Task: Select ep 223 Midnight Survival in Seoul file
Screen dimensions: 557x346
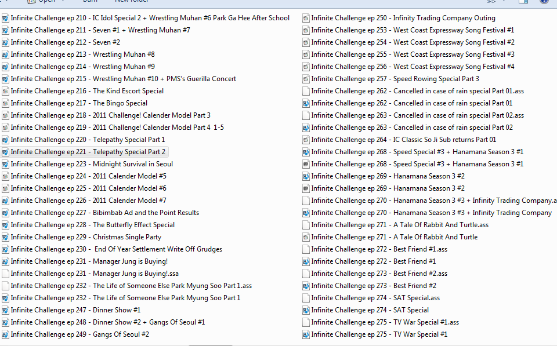Action: click(92, 164)
